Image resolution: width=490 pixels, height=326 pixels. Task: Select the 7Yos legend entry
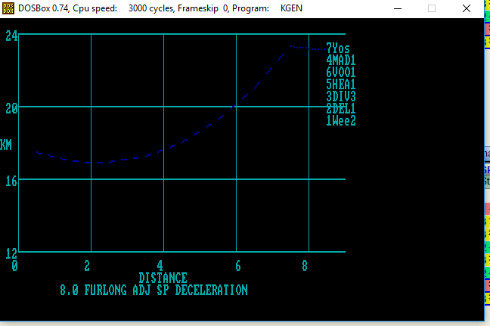pos(338,48)
